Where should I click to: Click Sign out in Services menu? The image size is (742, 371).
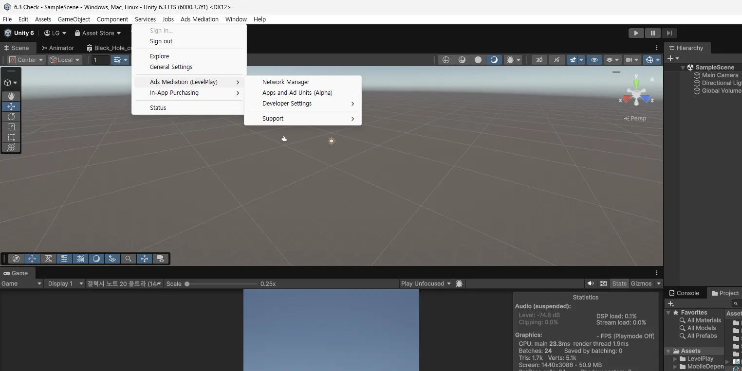tap(161, 41)
